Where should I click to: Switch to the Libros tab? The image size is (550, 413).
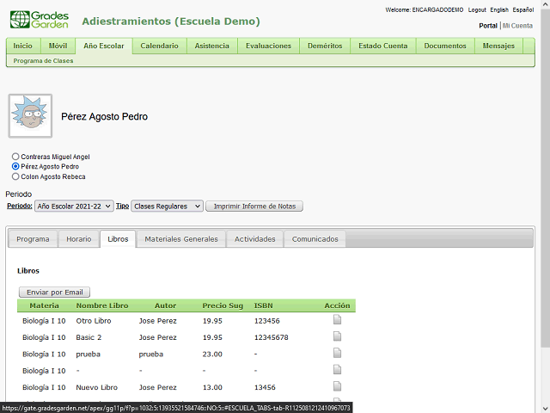click(x=118, y=239)
